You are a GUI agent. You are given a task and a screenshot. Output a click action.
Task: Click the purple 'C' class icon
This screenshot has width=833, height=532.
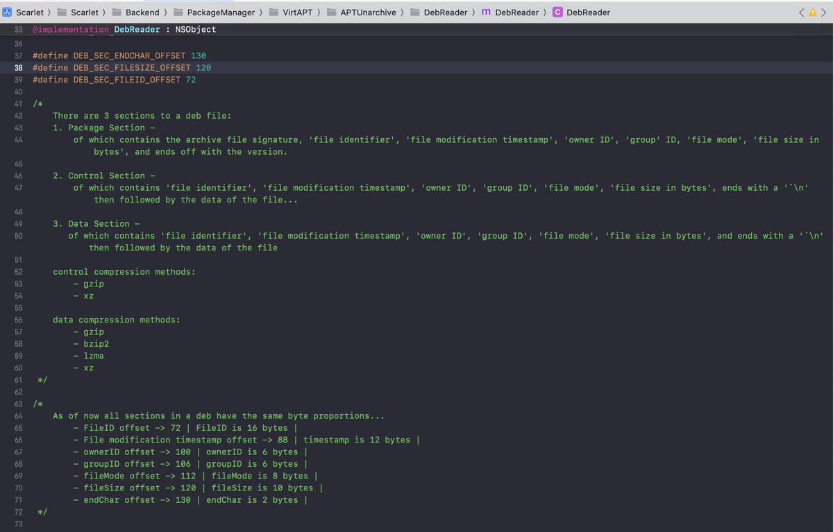(x=557, y=12)
